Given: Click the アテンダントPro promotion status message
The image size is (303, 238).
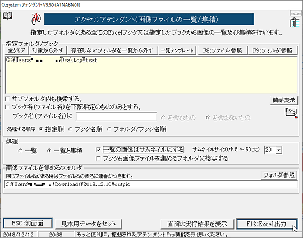Looking at the screenshot, I should point(153,235).
